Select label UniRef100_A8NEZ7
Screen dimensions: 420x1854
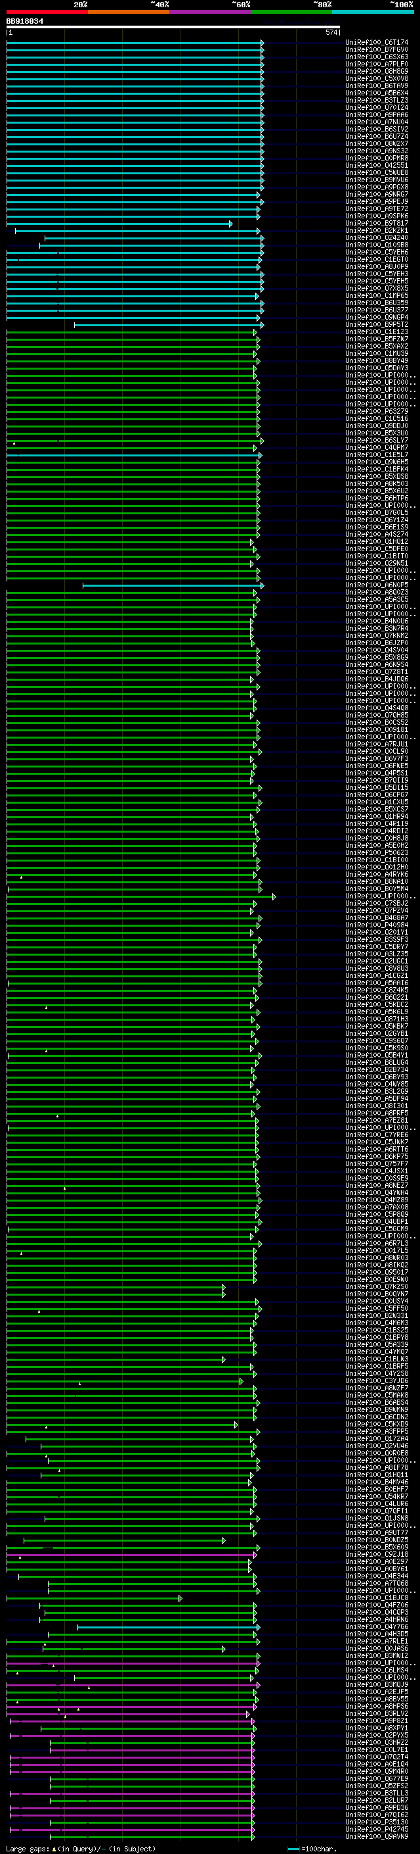pos(377,1185)
